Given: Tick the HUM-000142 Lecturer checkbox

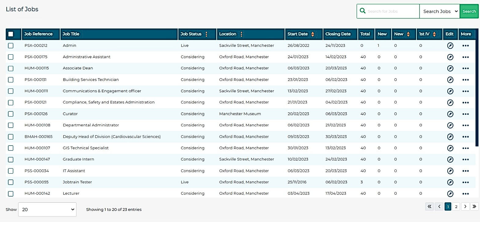Looking at the screenshot, I should coord(11,194).
